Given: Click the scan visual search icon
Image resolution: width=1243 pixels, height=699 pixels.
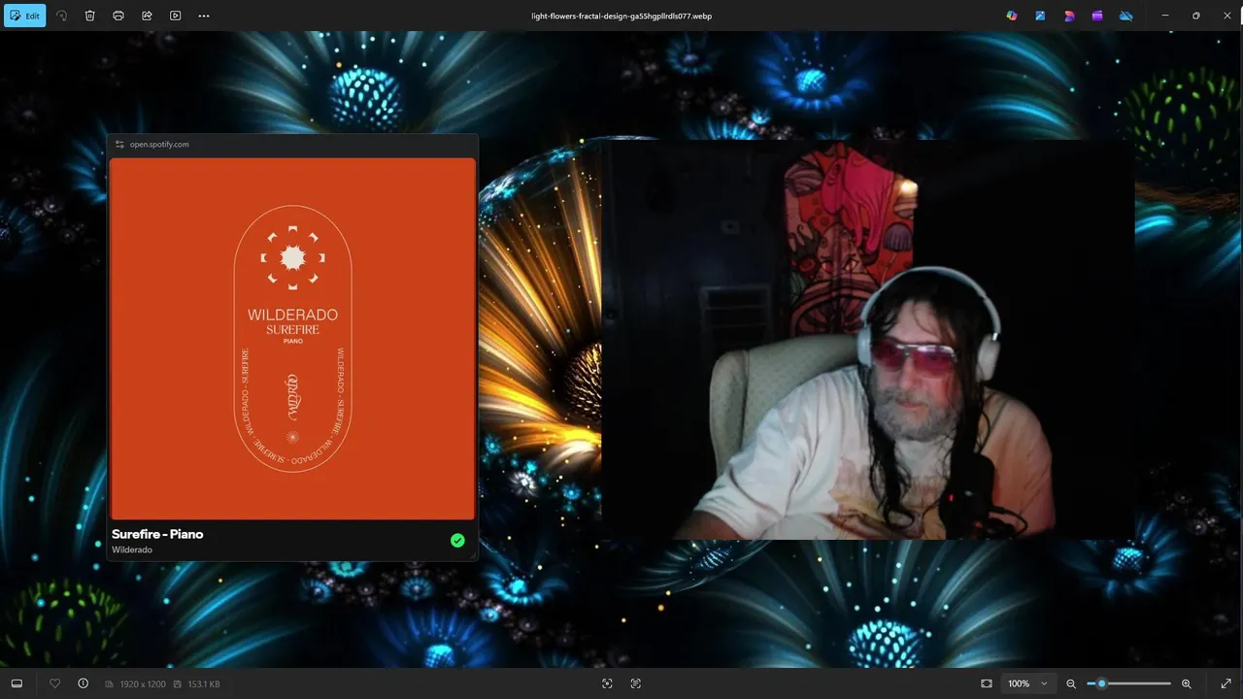Looking at the screenshot, I should (607, 683).
